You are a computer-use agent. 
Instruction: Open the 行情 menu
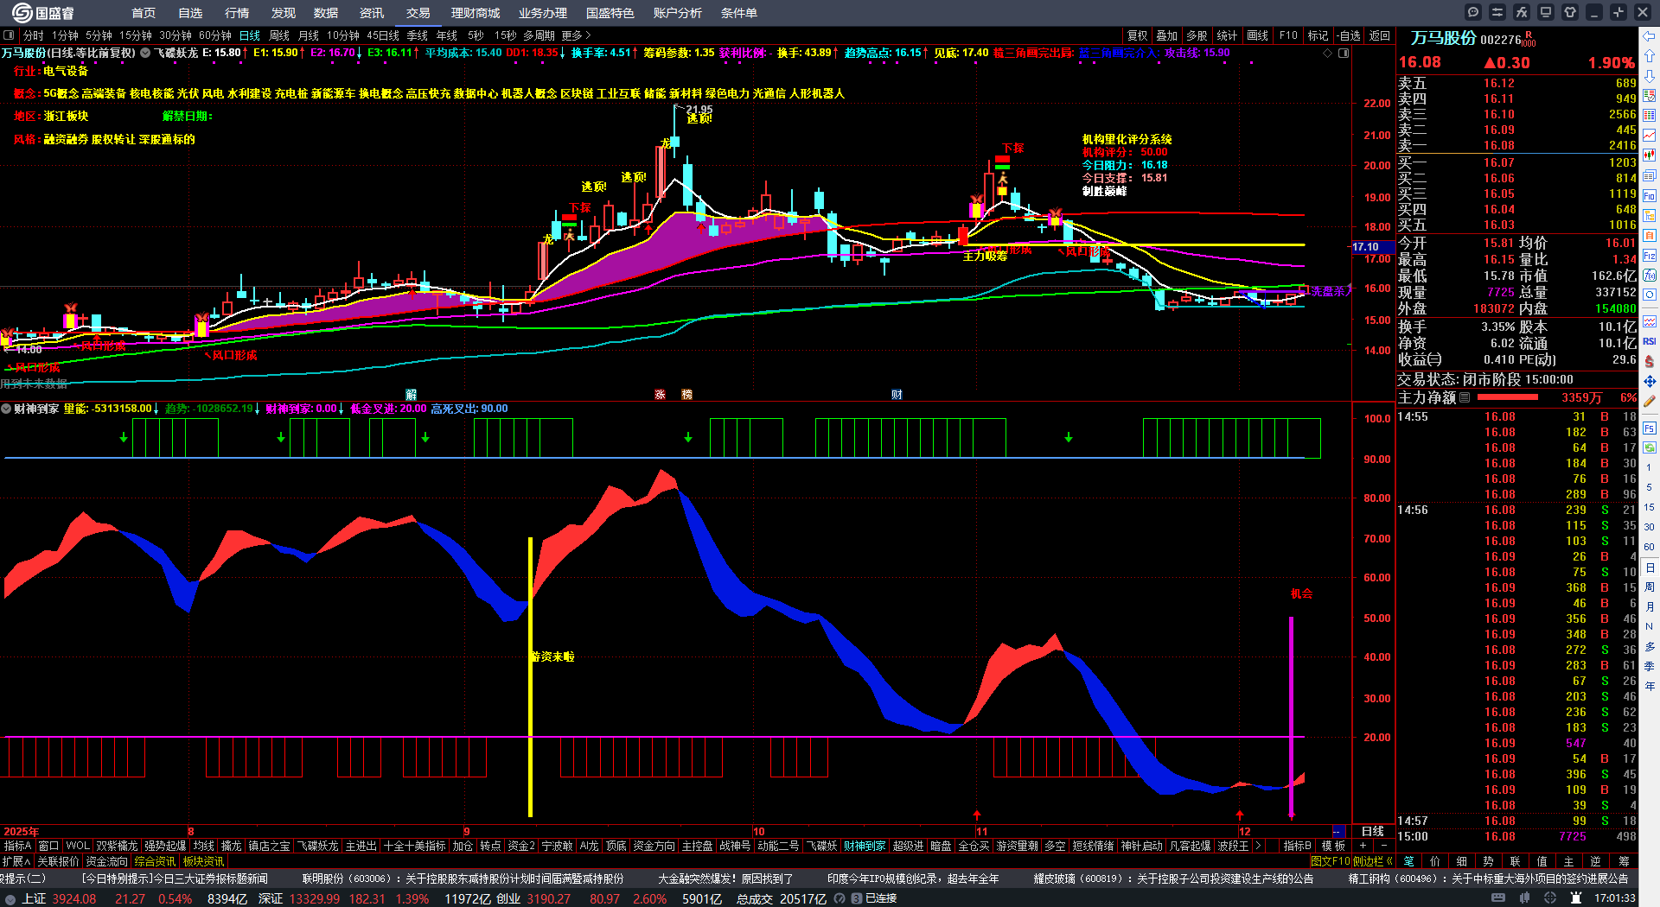(237, 13)
